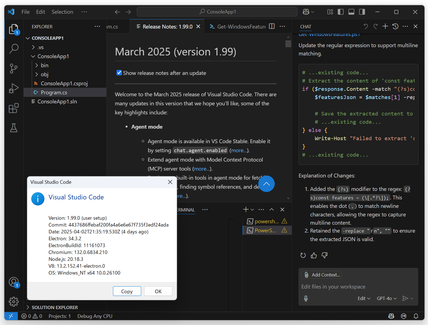
Task: Uncheck Show release notes after an update
Action: (119, 73)
